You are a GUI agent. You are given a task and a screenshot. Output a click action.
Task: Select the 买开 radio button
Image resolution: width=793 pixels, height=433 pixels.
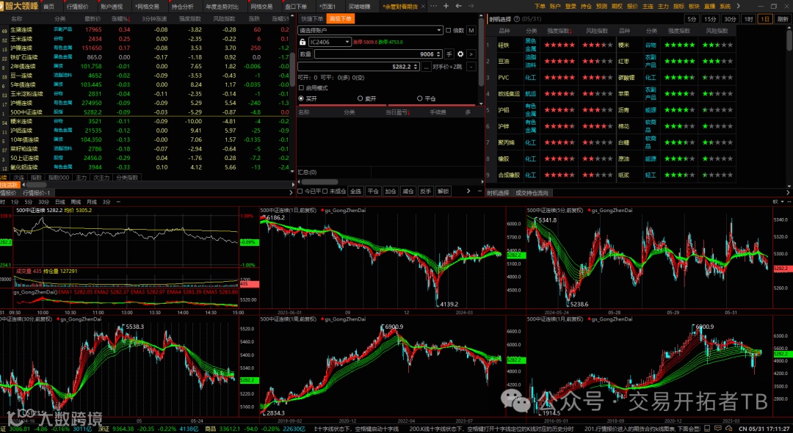coord(302,98)
